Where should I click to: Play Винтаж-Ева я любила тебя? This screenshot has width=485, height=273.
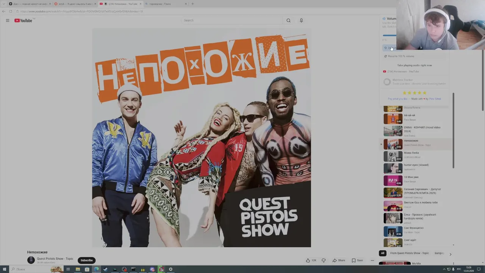(417, 205)
